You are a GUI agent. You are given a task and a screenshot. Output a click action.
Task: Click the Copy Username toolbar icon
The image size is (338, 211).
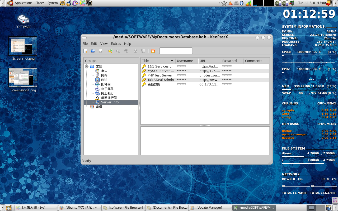click(135, 51)
